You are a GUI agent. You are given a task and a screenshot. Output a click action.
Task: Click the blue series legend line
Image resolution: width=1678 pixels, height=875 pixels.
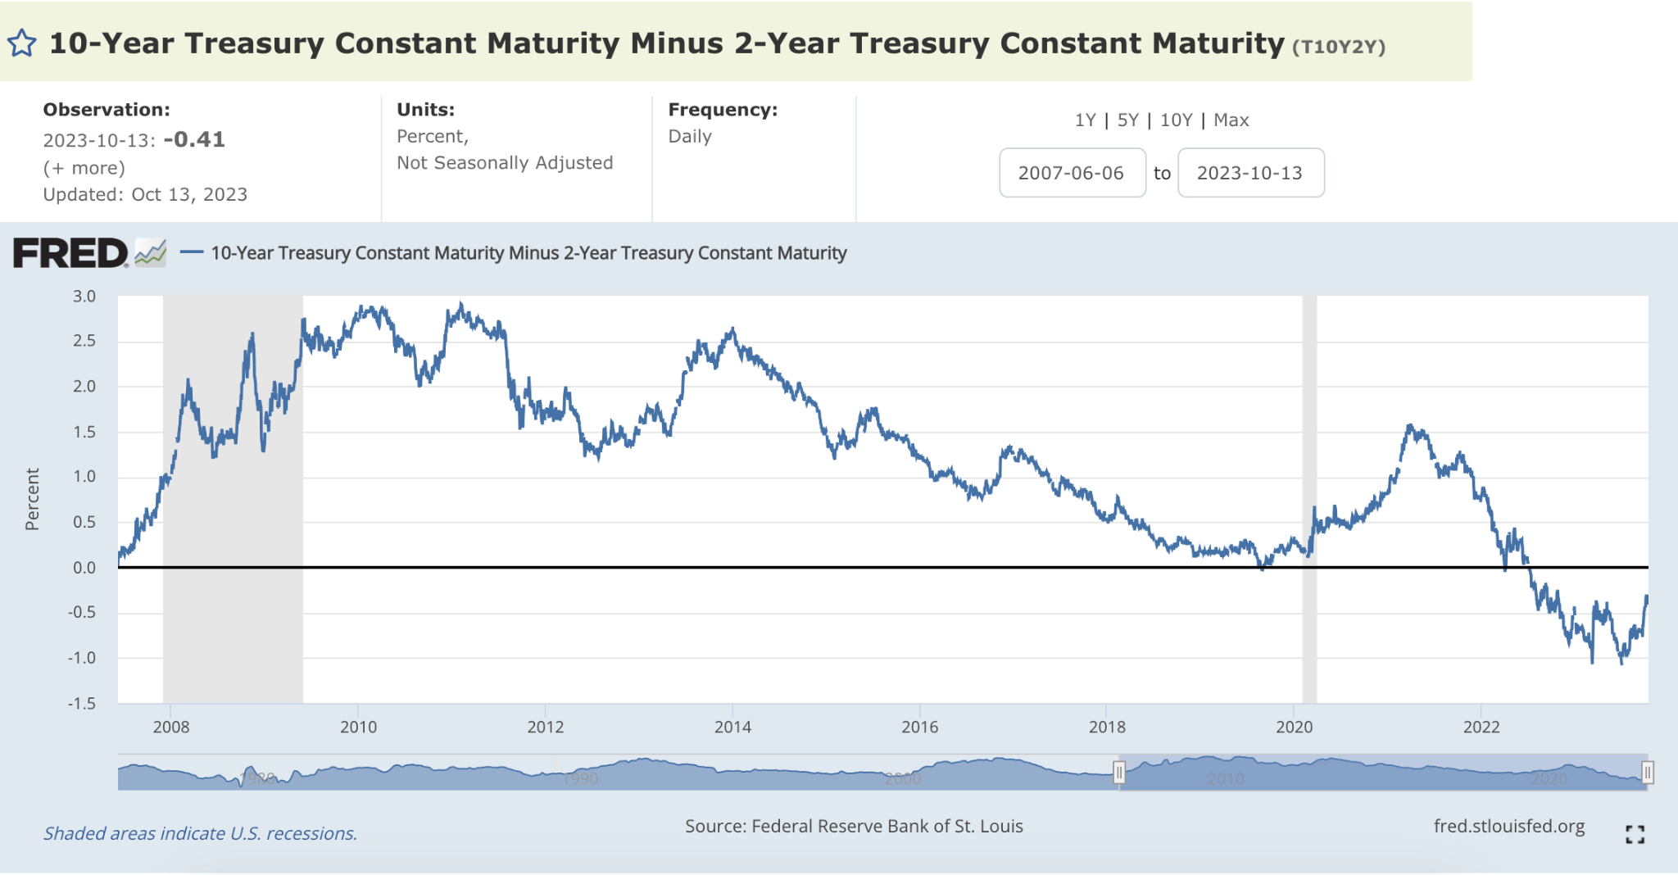click(x=192, y=252)
